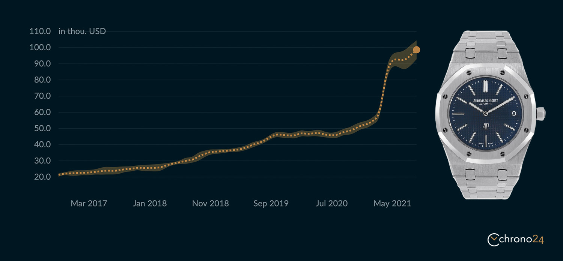Click the orange end data point marker
The height and width of the screenshot is (261, 563).
pos(416,49)
